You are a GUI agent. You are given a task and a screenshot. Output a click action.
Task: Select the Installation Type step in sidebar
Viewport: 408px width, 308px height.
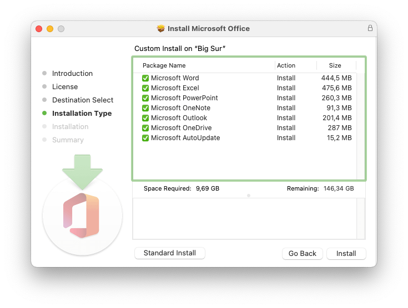[82, 114]
